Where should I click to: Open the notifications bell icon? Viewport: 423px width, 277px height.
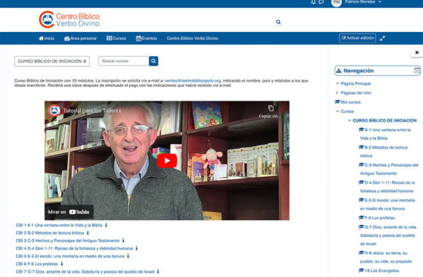click(313, 2)
